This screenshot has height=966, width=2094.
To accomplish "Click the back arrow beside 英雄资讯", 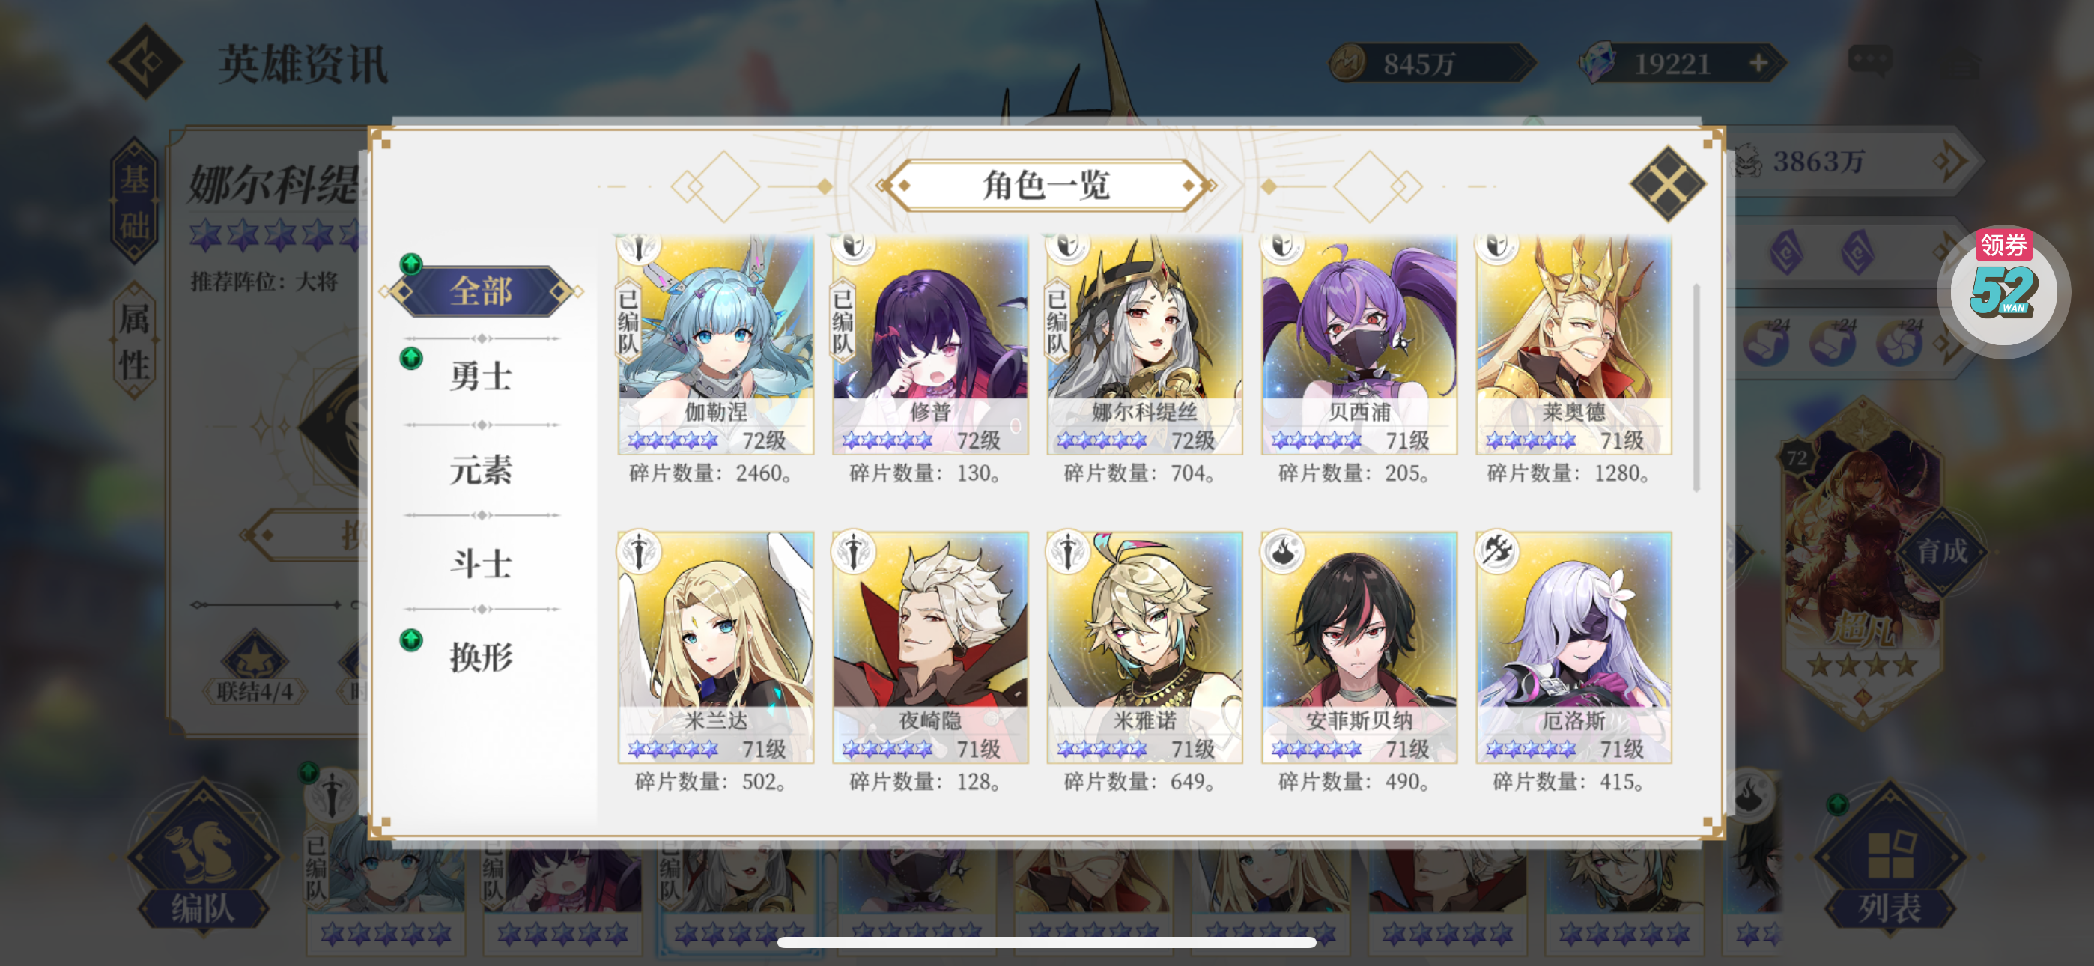I will tap(146, 61).
